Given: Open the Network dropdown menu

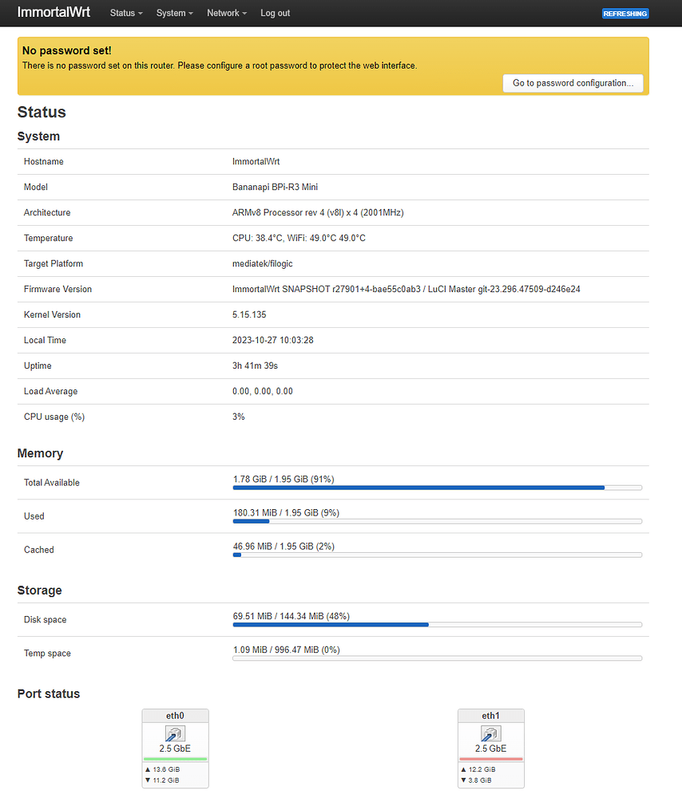Looking at the screenshot, I should click(226, 13).
